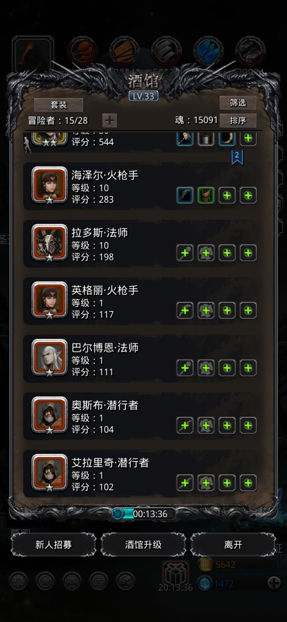Viewport: 287px width, 622px height.
Task: Open the 筛选 filter options
Action: (x=238, y=103)
